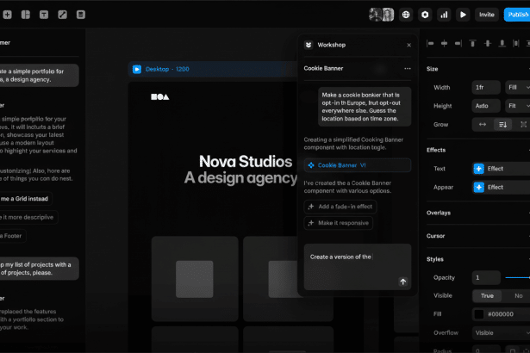Image resolution: width=530 pixels, height=353 pixels.
Task: Click the Effects section header
Action: click(x=436, y=150)
